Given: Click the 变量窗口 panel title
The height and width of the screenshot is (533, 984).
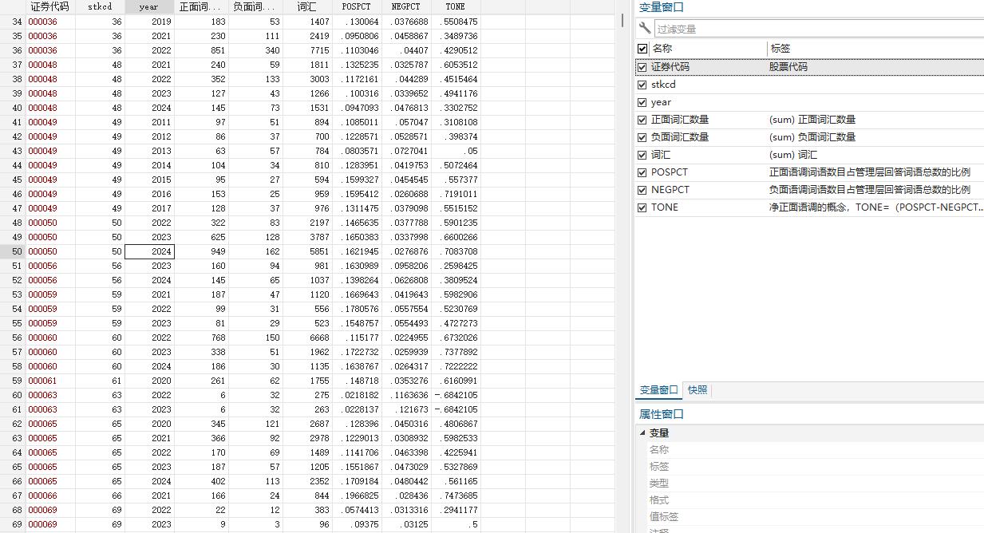Looking at the screenshot, I should pyautogui.click(x=661, y=7).
